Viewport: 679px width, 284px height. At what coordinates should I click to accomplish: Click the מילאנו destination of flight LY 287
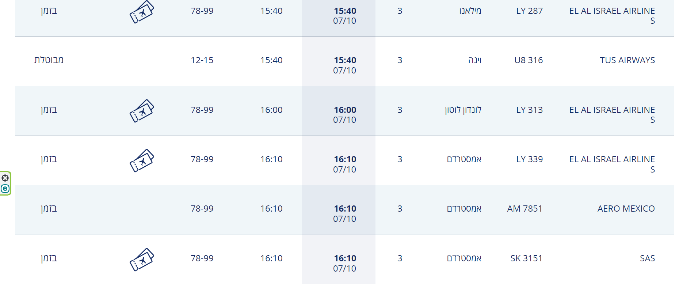(470, 11)
